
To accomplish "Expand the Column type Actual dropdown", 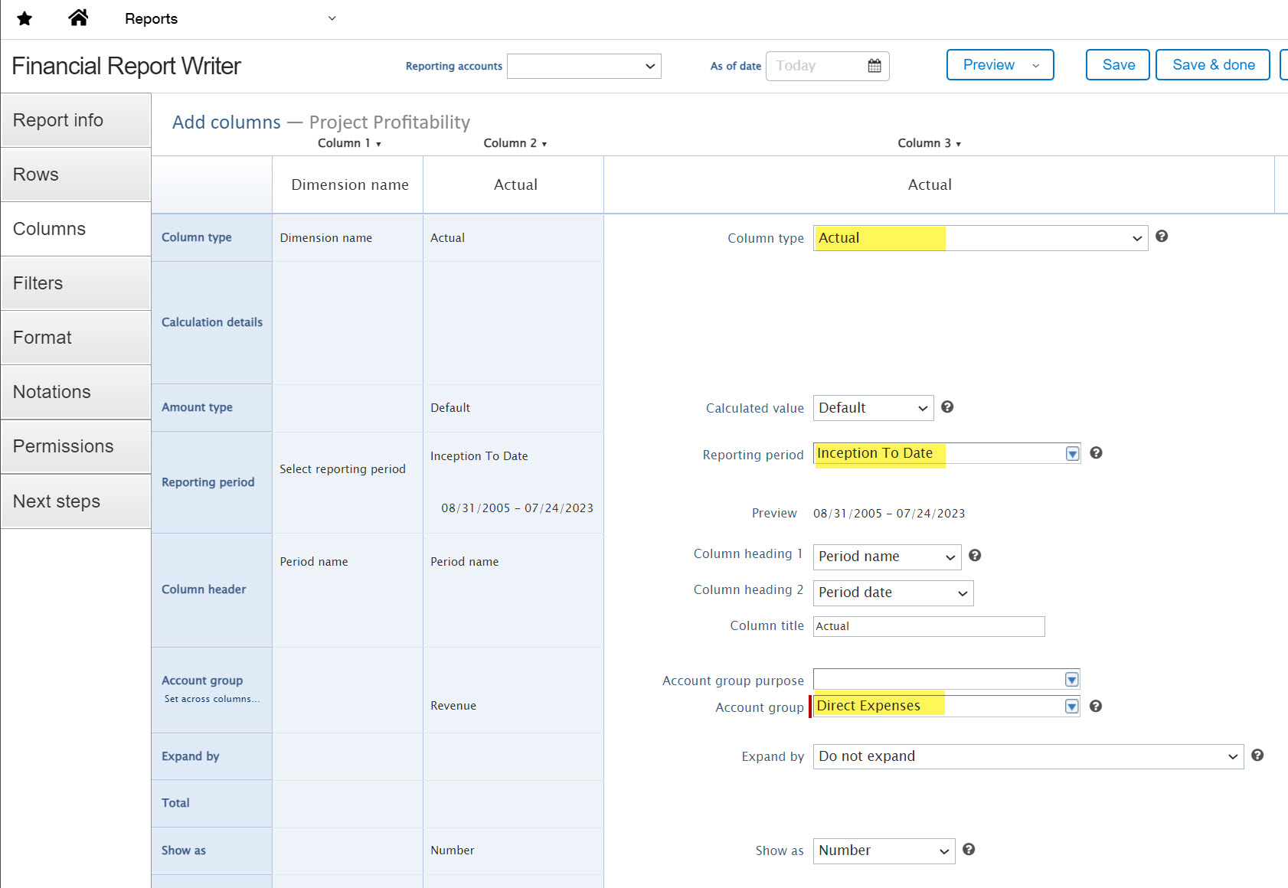I will [x=979, y=238].
